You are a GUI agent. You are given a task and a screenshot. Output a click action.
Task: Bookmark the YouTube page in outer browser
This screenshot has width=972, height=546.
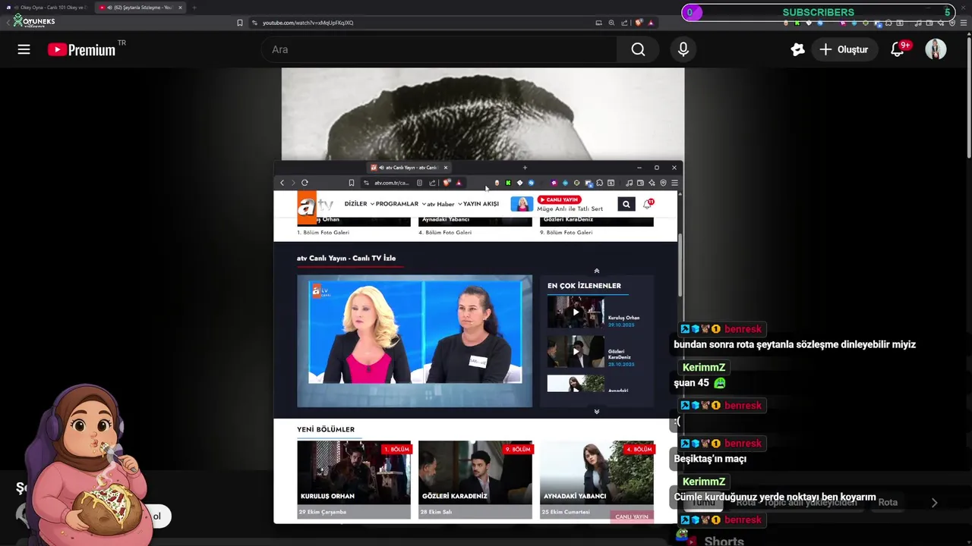click(x=240, y=23)
